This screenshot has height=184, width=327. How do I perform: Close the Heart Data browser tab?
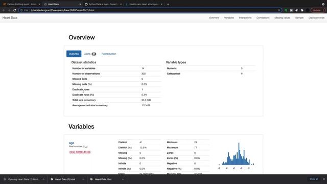coord(80,4)
